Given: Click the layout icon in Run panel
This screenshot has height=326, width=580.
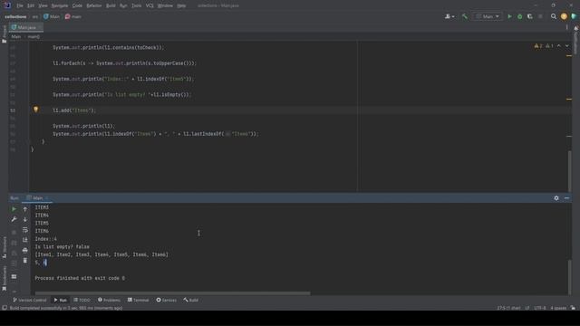Looking at the screenshot, I should [14, 276].
